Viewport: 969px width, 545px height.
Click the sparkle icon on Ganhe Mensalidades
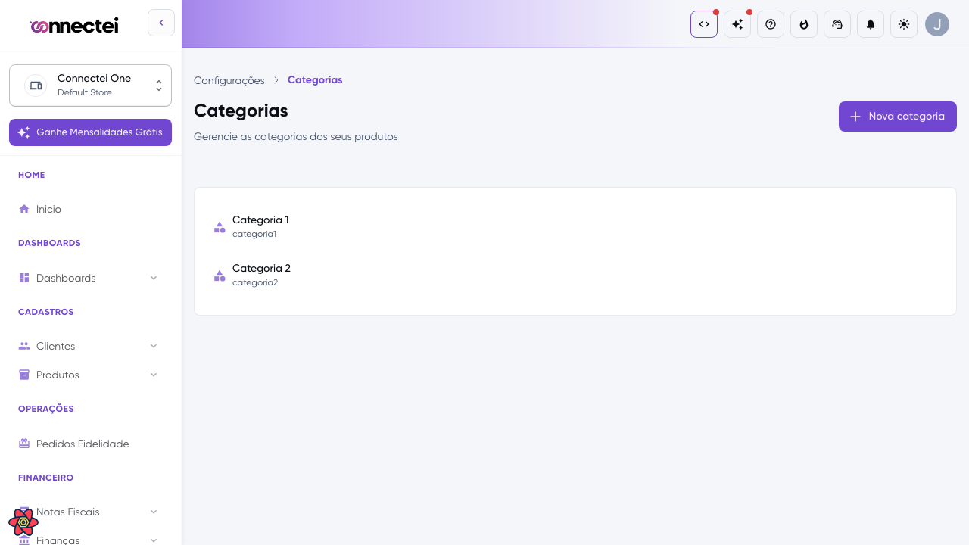pos(23,132)
